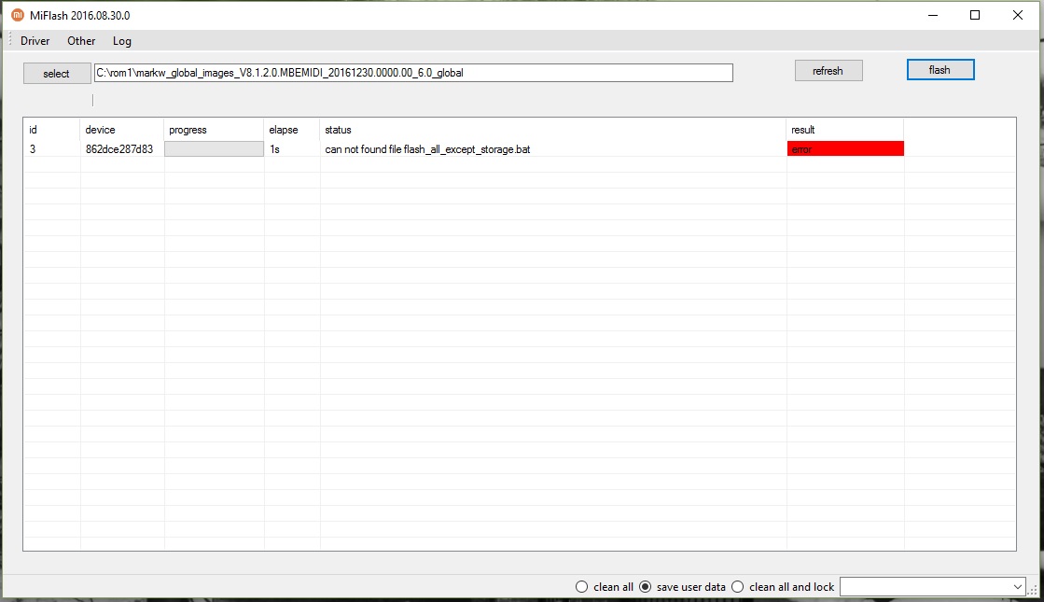Click the status column header
This screenshot has width=1044, height=602.
tap(553, 130)
